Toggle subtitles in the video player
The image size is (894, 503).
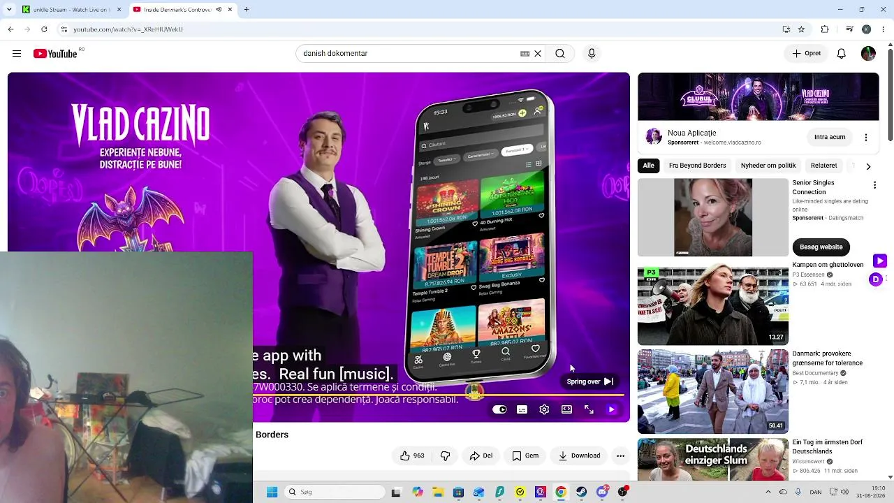click(x=522, y=409)
